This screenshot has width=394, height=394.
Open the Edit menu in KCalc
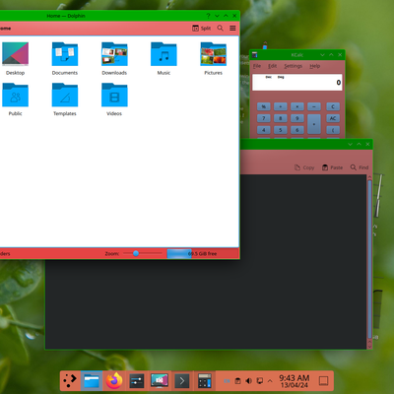[272, 66]
